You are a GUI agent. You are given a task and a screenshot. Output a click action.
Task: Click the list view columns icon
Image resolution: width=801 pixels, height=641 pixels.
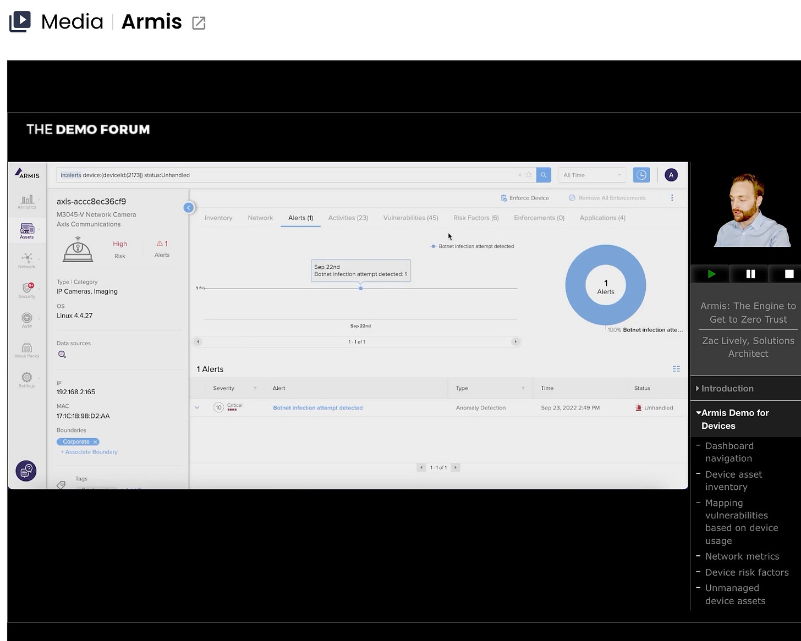676,369
